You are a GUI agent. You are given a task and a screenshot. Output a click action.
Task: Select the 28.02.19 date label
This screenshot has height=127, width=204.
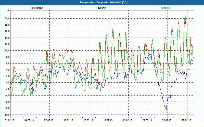[x=186, y=120]
